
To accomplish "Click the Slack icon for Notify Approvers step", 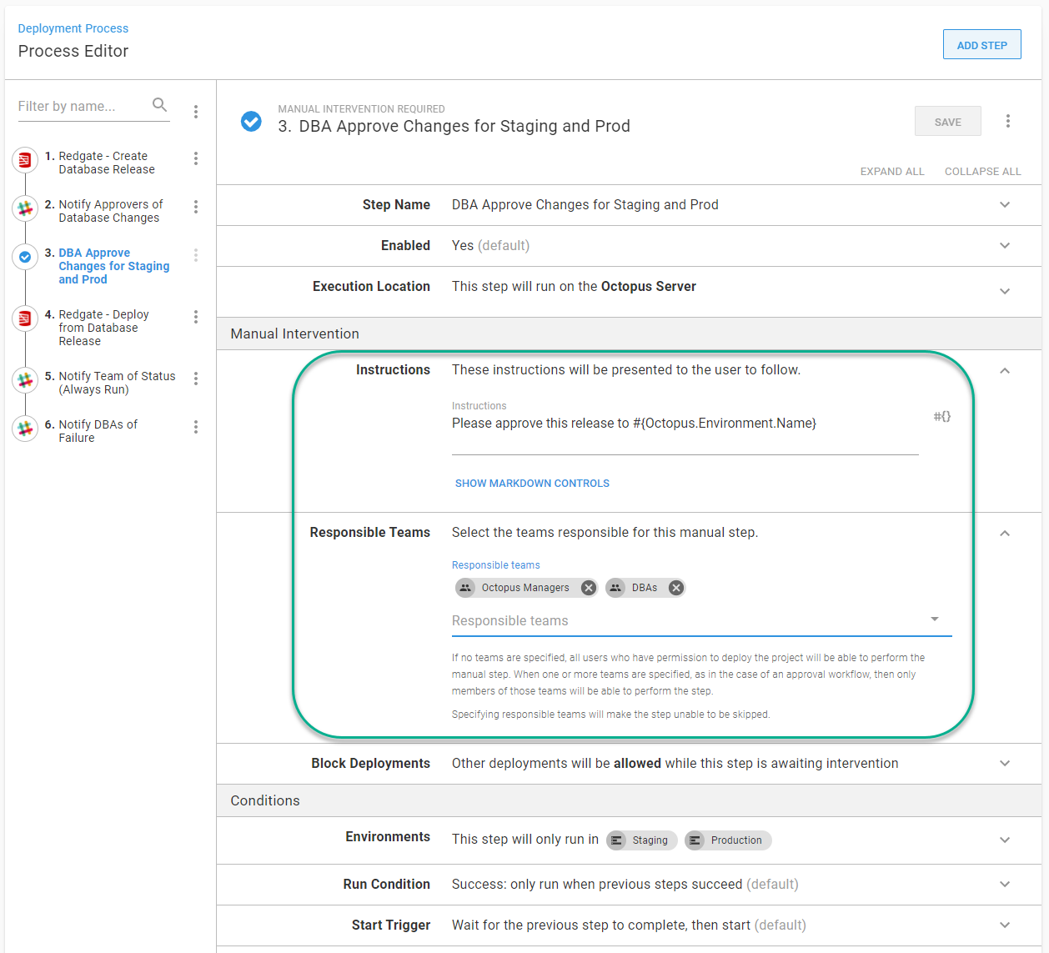I will [25, 208].
